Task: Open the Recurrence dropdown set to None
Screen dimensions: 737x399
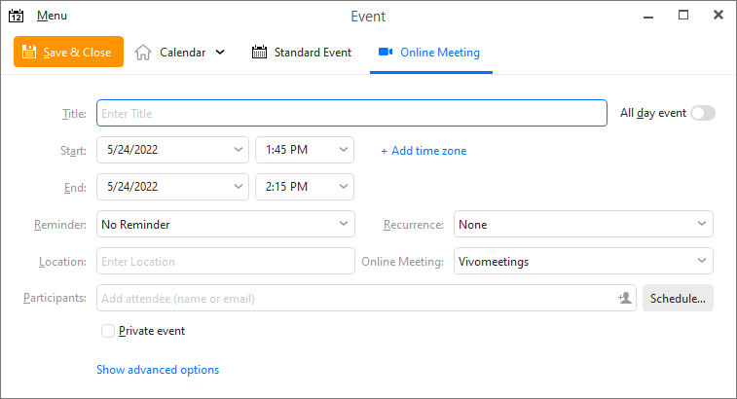Action: tap(583, 224)
